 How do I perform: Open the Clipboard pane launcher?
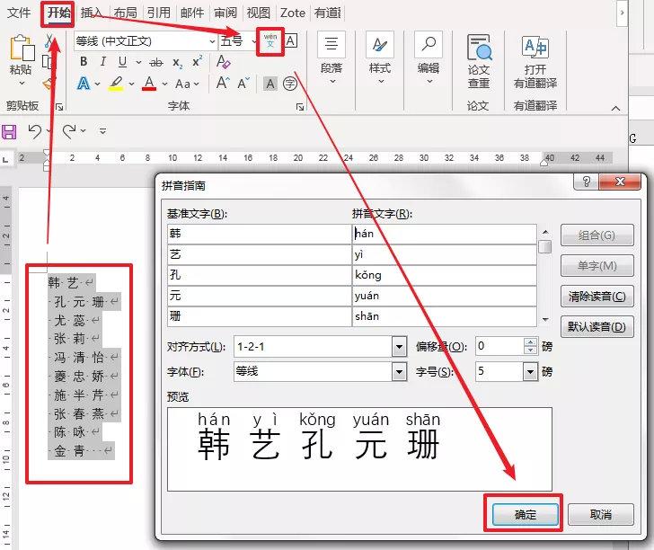click(x=58, y=107)
